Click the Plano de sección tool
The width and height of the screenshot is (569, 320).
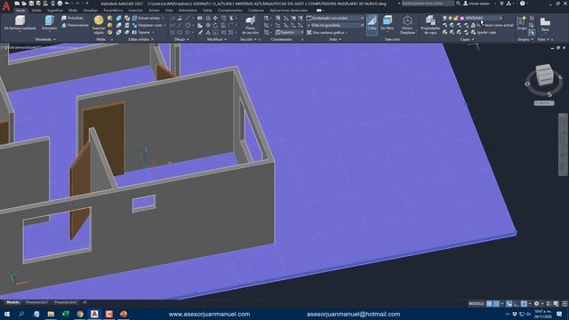click(x=250, y=25)
